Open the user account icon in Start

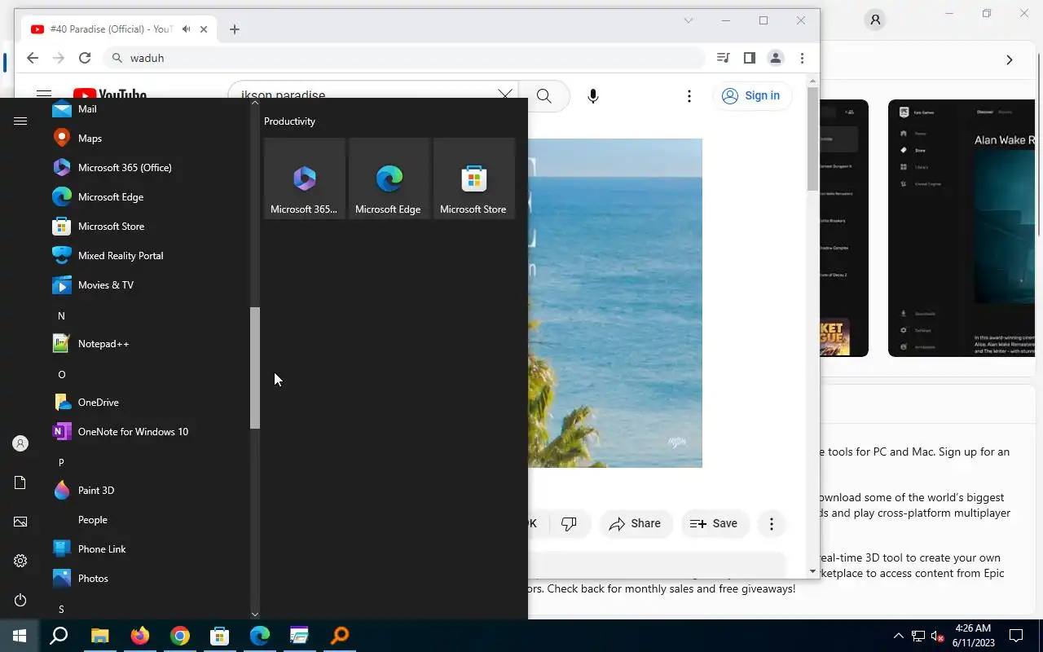pos(20,443)
